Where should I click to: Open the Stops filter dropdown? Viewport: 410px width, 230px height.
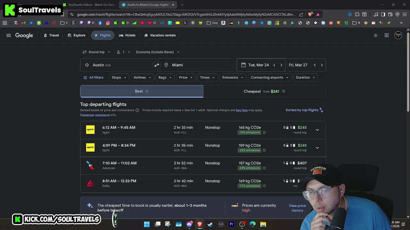coord(119,78)
